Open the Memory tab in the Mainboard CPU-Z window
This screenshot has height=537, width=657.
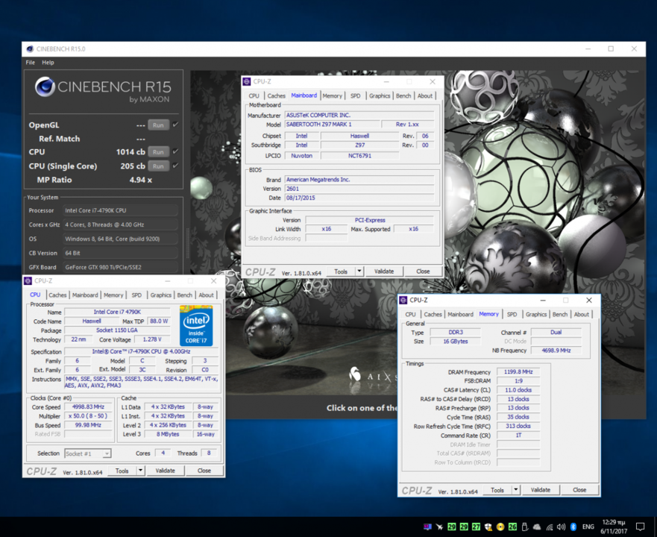click(333, 95)
